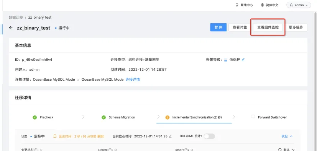Select the Schema Migration step tab
Screen dimensions: 317x151
[118, 117]
